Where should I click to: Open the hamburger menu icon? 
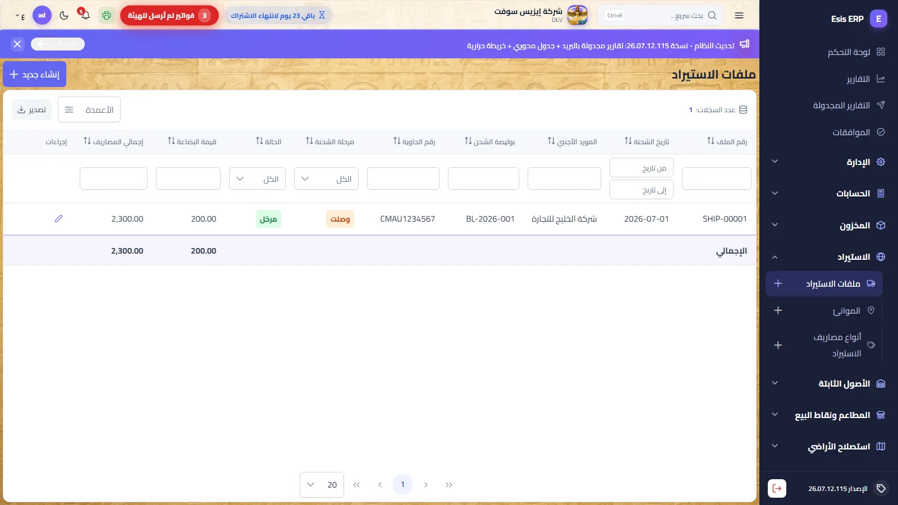[x=739, y=16]
